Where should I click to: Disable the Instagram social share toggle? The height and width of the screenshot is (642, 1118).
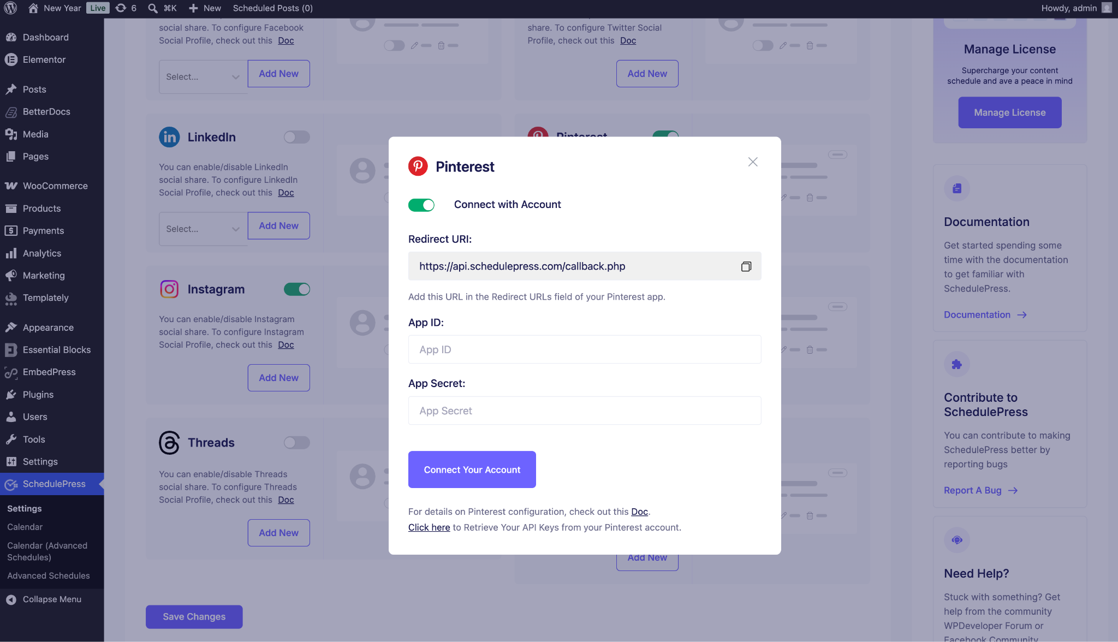pyautogui.click(x=296, y=289)
